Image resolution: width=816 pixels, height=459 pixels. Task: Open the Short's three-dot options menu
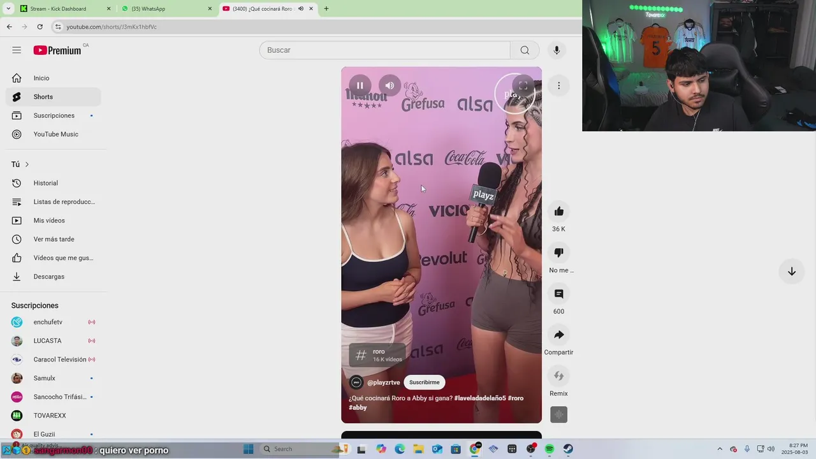pos(558,85)
